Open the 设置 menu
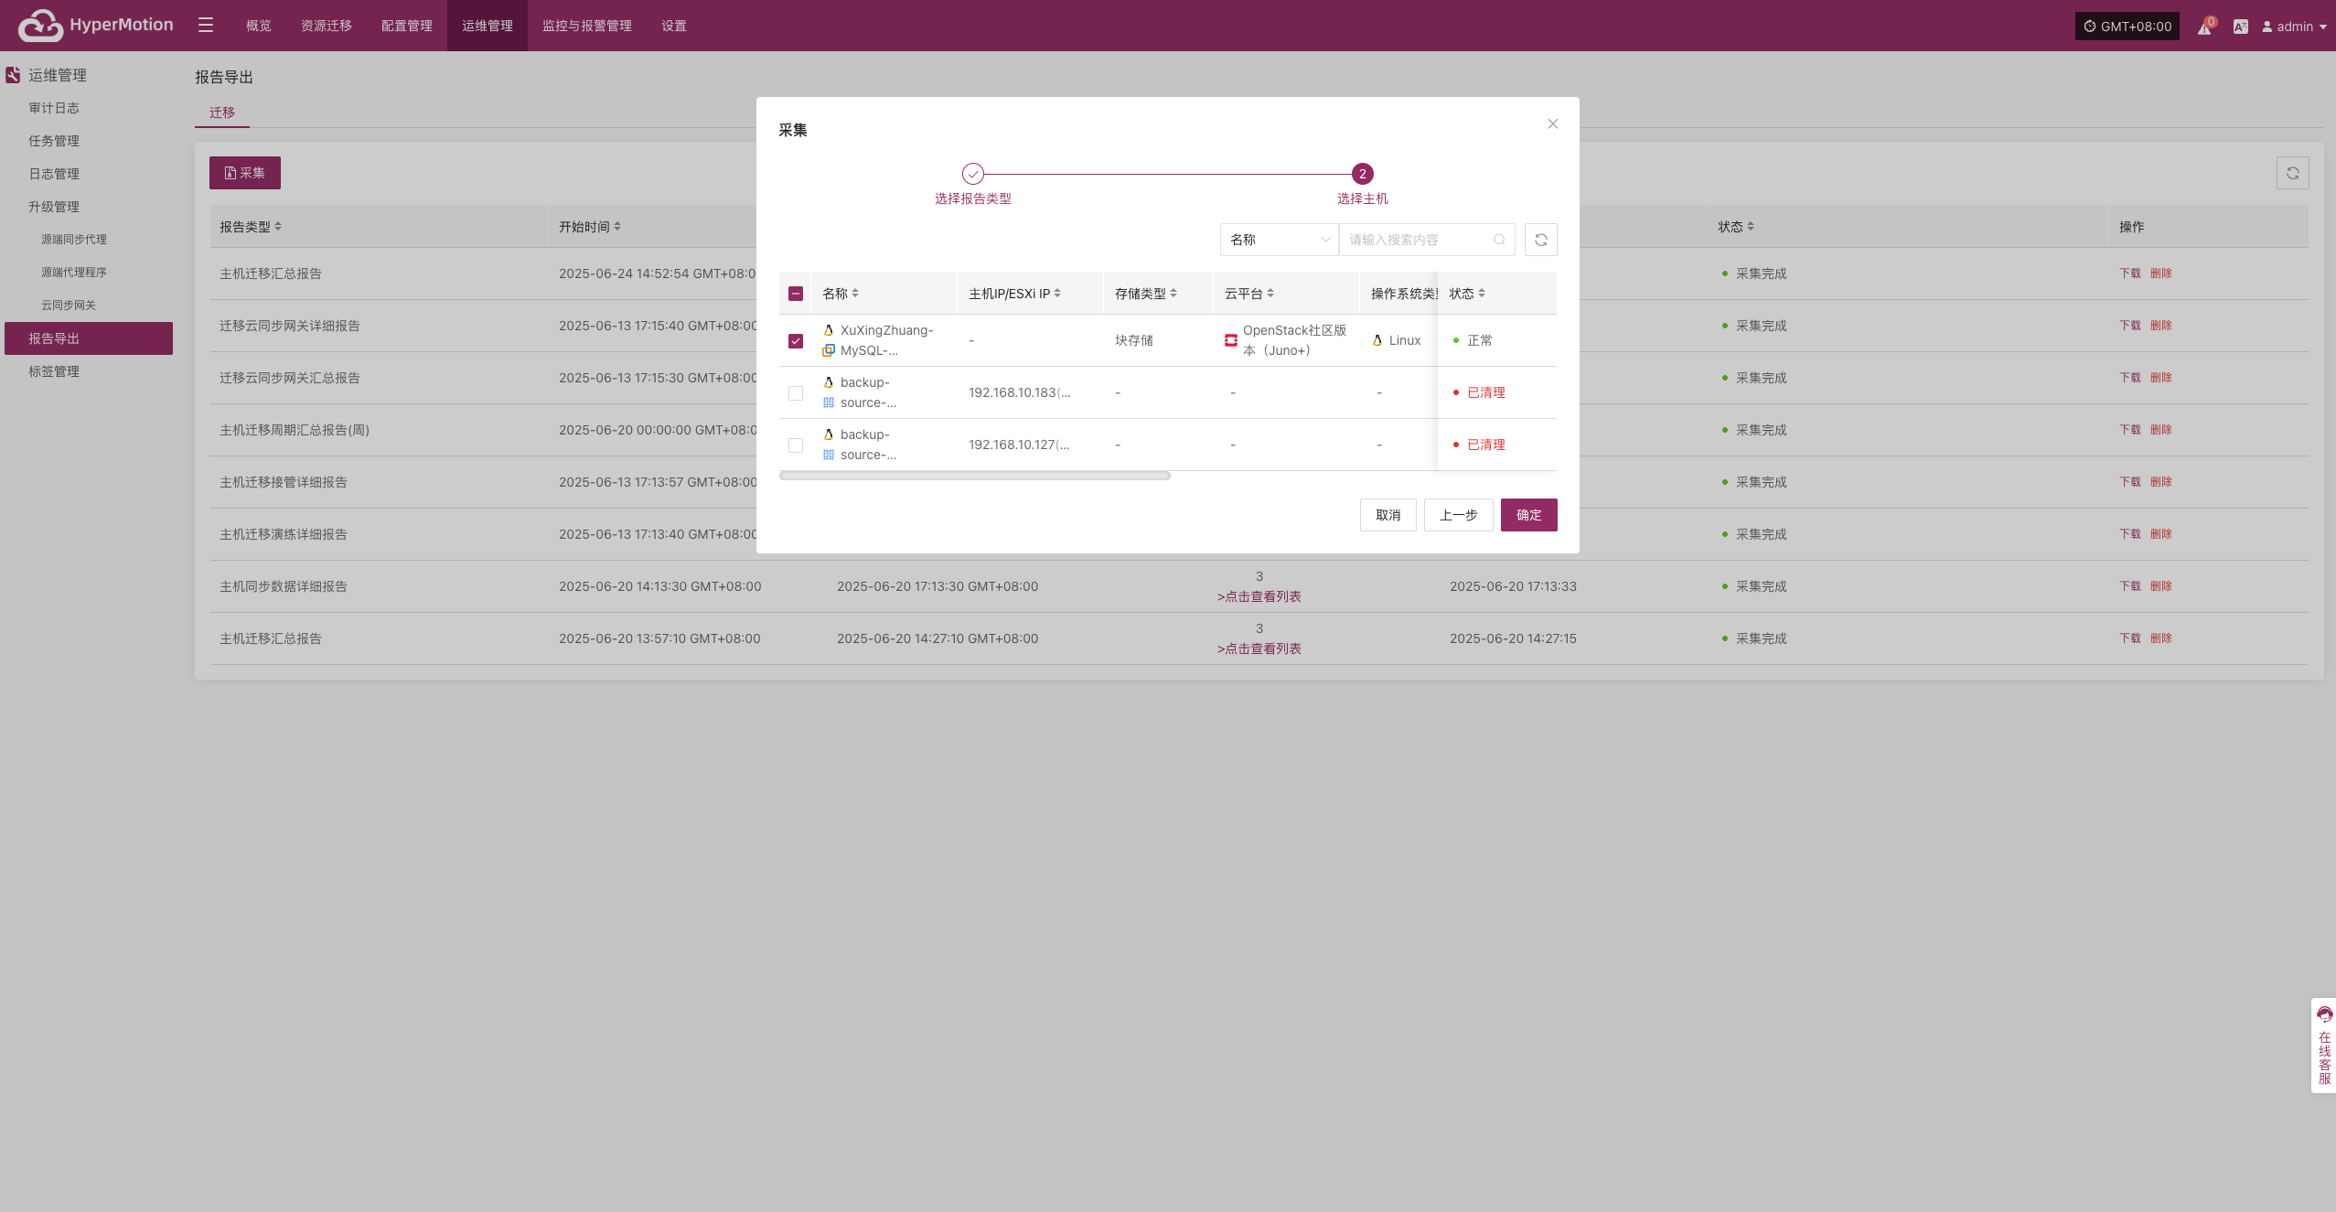 [674, 26]
